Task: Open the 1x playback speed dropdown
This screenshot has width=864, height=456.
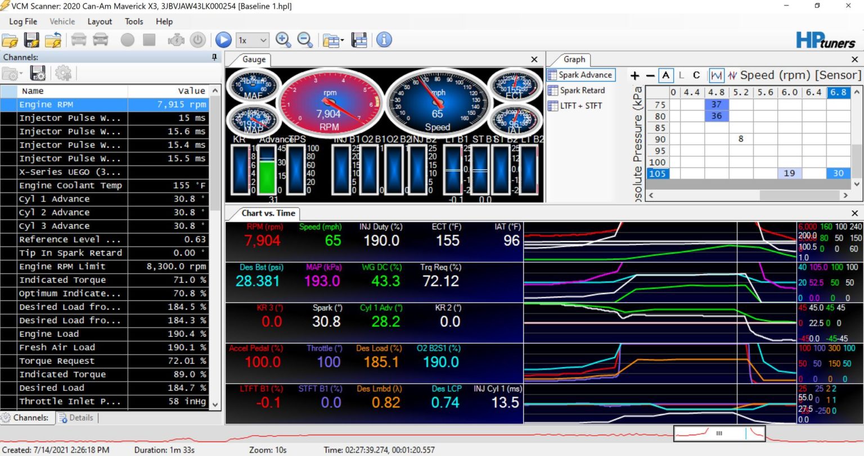Action: point(253,40)
